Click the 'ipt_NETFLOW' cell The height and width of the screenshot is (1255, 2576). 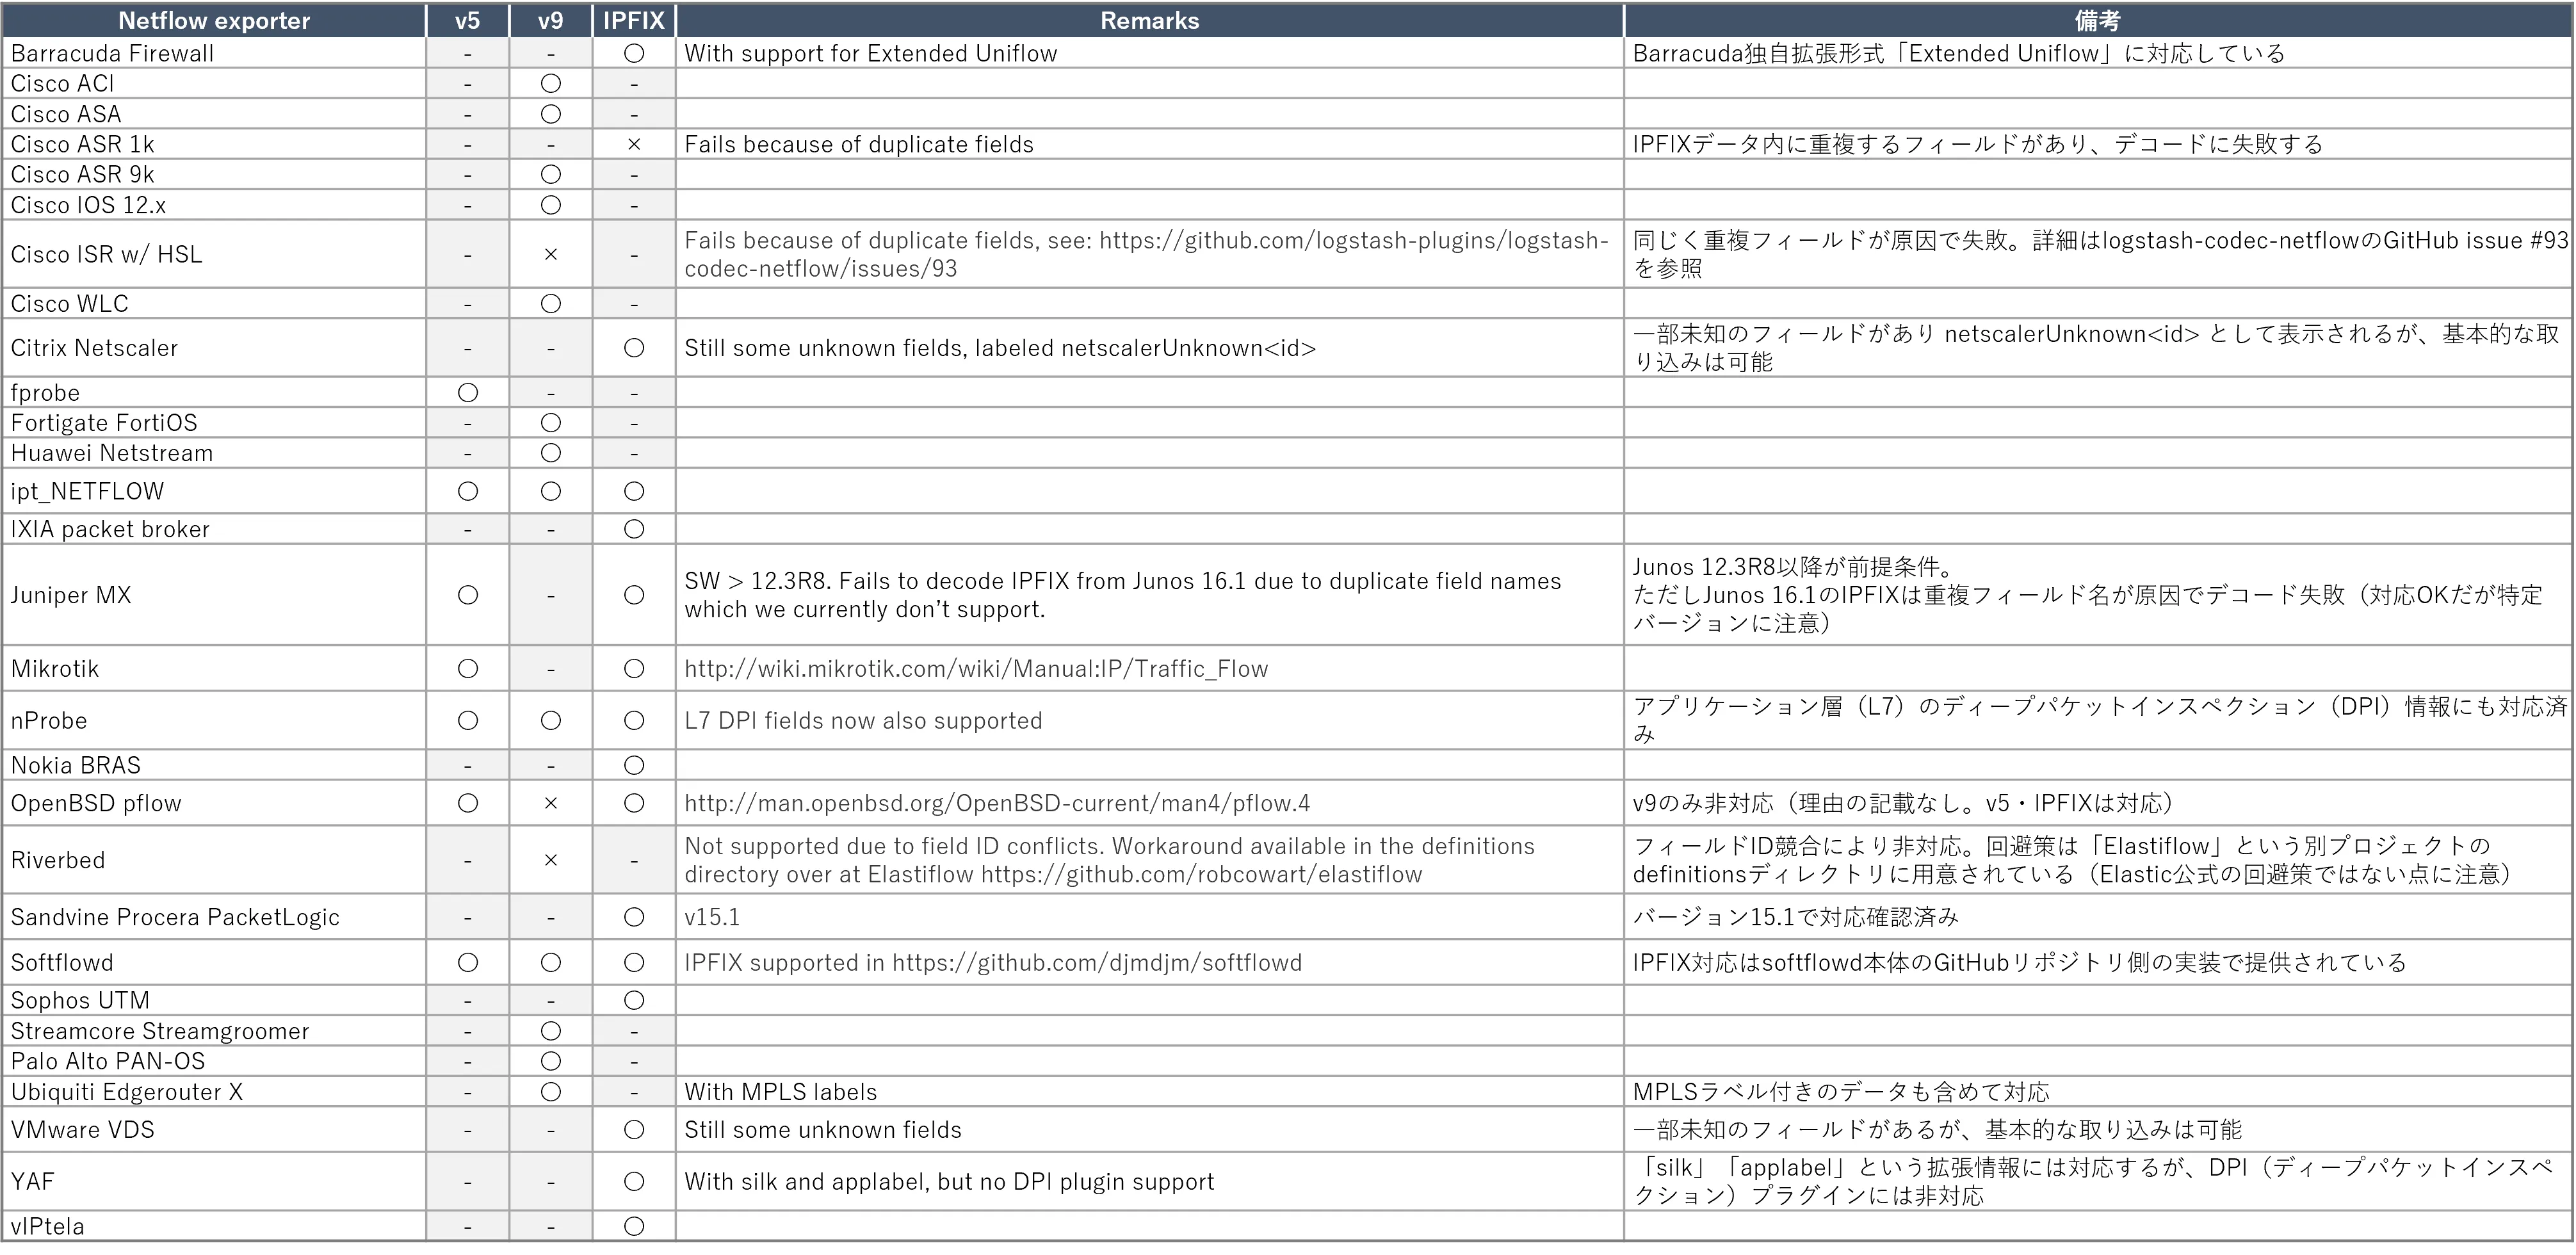pos(214,491)
